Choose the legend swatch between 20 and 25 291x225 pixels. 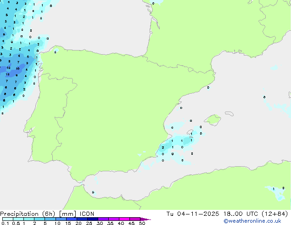[82, 219]
